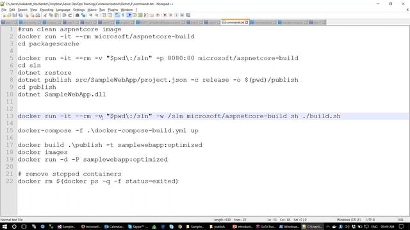Click the 'docker images' line

42,152
